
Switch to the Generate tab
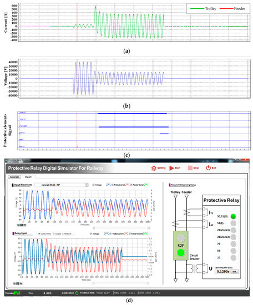coord(14,177)
